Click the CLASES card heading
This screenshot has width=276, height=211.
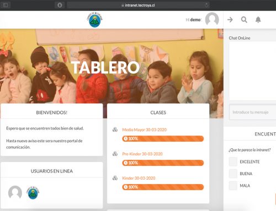pyautogui.click(x=158, y=112)
